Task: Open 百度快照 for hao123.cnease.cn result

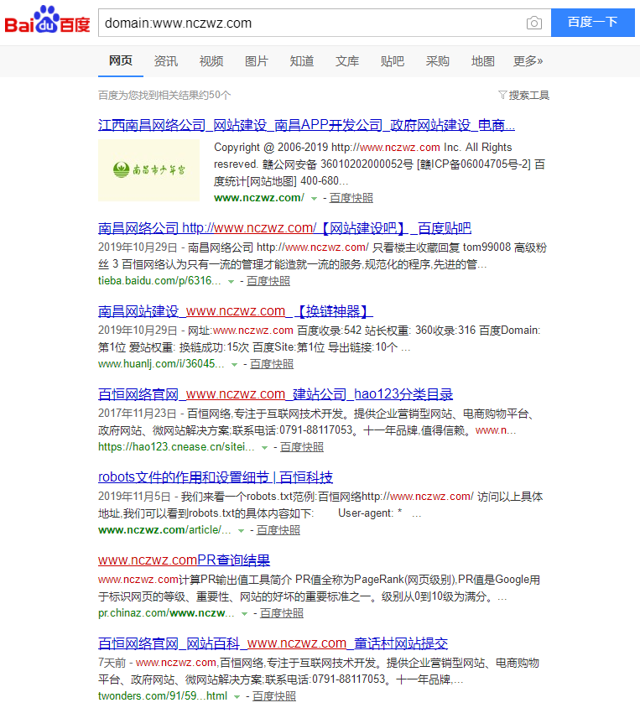Action: click(x=302, y=447)
